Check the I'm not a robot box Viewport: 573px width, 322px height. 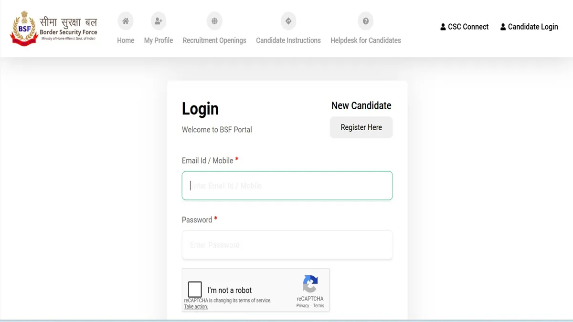(x=195, y=290)
